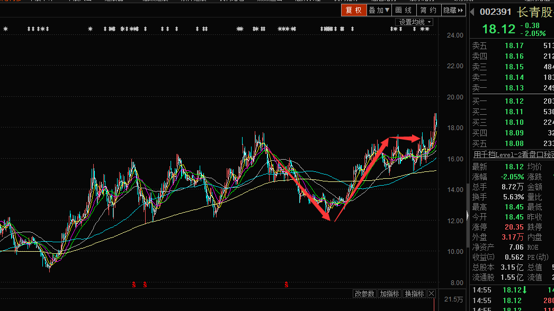554x311 pixels.
Task: Click the current price 18.12 in the header
Action: (x=498, y=29)
